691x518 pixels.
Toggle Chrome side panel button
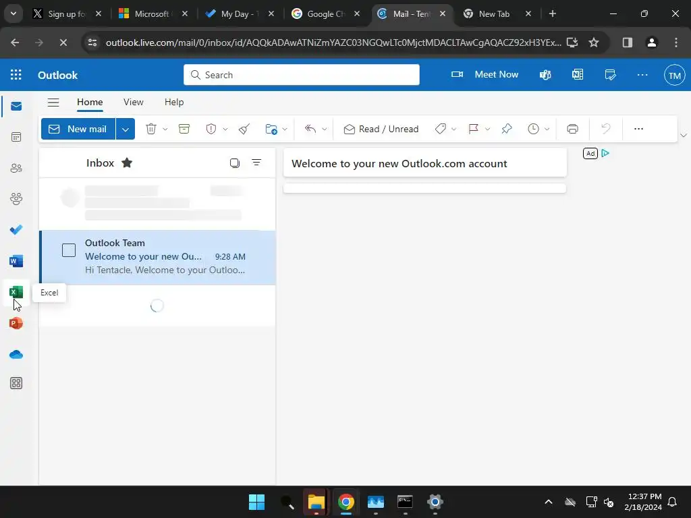pos(628,42)
